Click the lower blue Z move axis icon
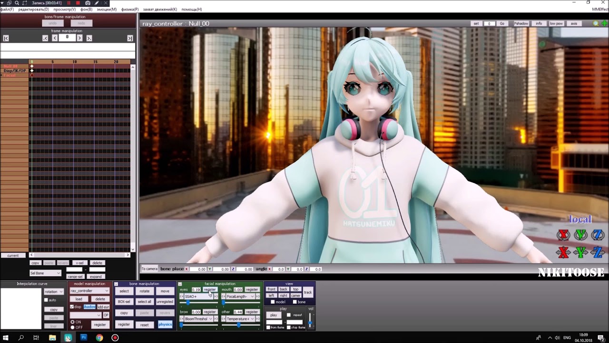Screen dimensions: 609x343 (x=598, y=252)
